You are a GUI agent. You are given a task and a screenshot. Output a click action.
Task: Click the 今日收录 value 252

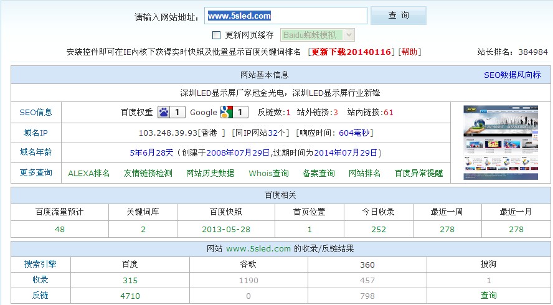[x=379, y=229]
